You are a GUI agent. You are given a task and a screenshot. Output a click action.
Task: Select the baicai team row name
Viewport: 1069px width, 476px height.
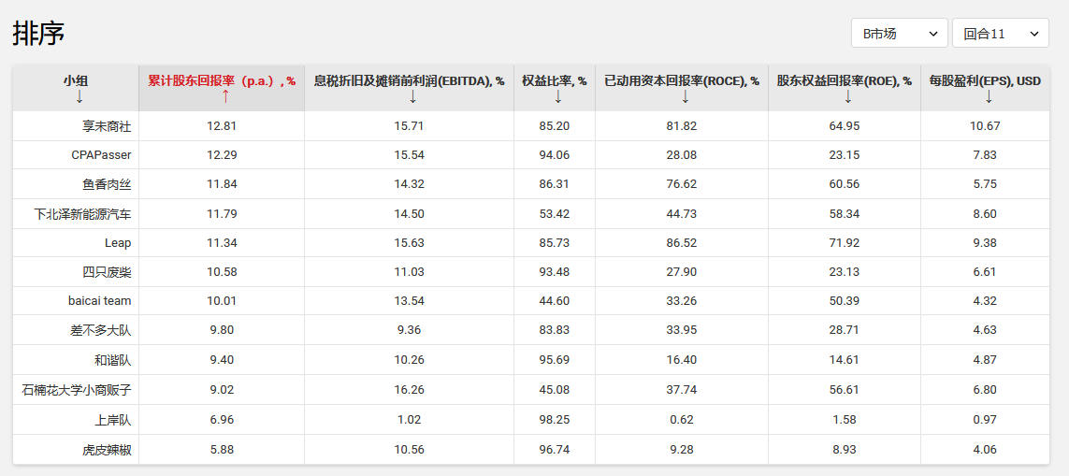point(99,301)
